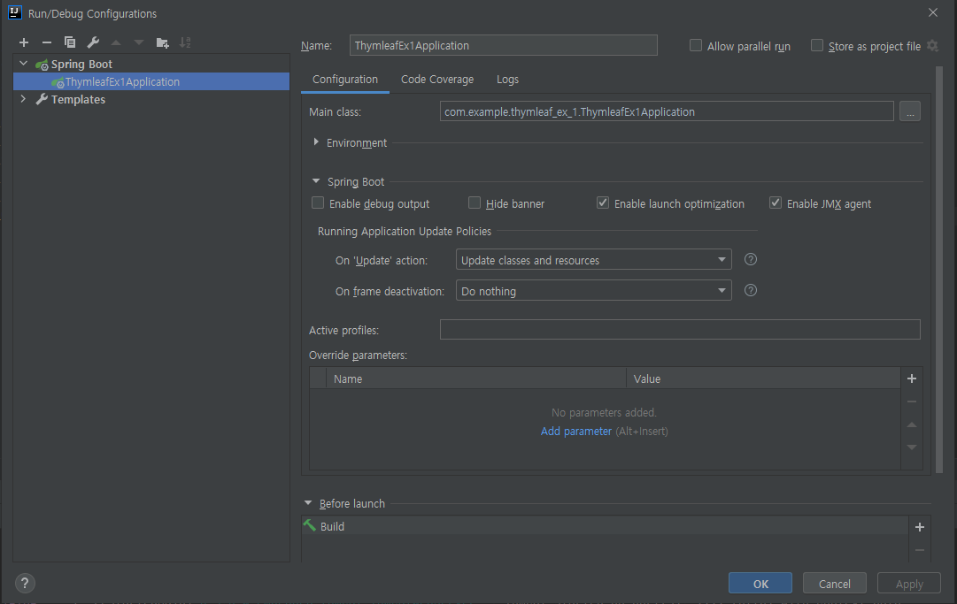This screenshot has width=957, height=604.
Task: Click the Apply button
Action: 909,584
